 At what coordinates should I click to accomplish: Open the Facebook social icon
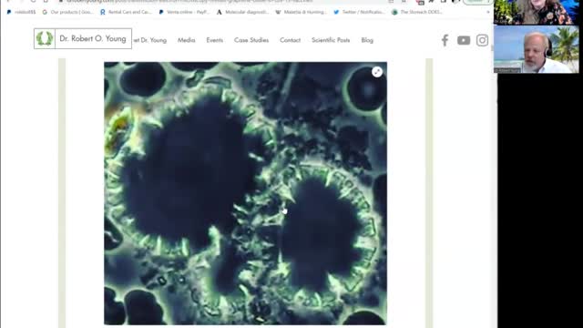point(445,40)
